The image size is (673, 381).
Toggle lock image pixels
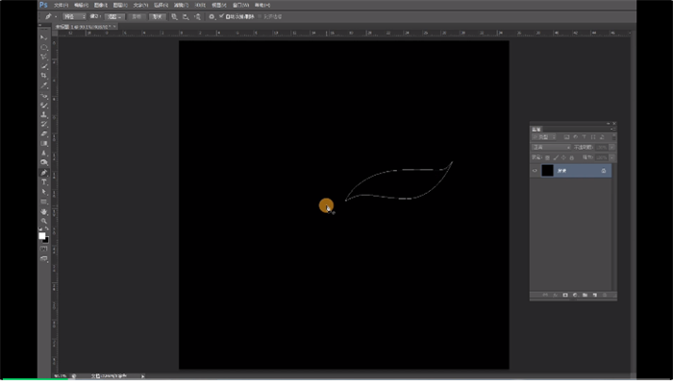pos(556,157)
